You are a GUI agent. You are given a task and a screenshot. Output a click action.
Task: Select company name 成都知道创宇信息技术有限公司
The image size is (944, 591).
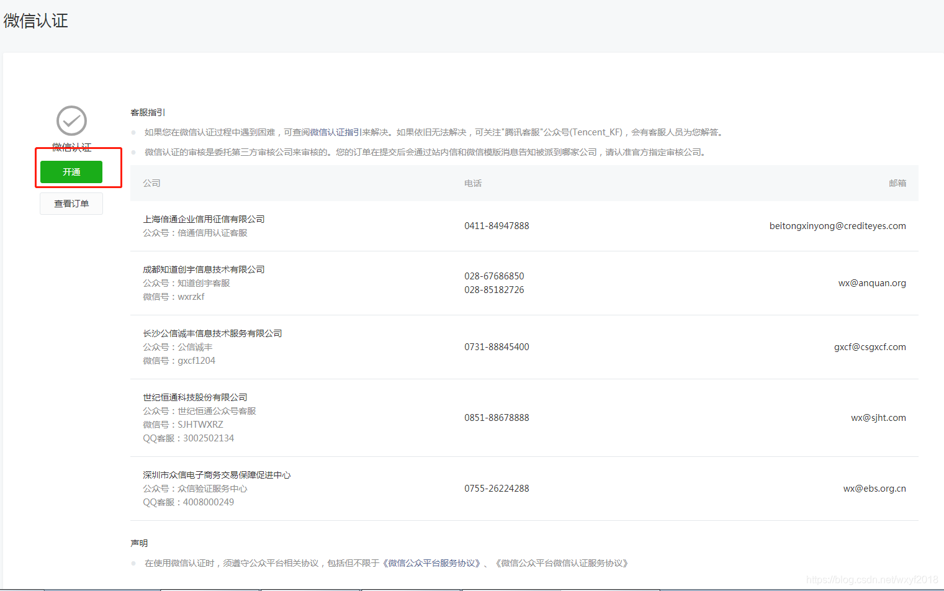pyautogui.click(x=204, y=269)
